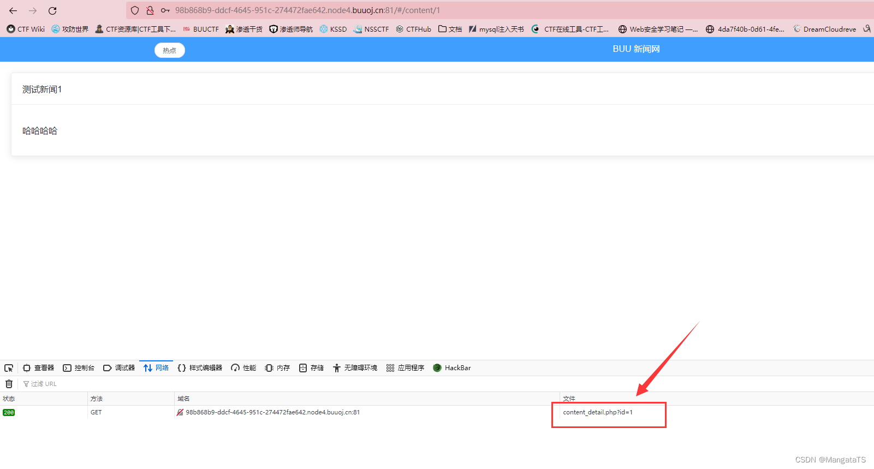This screenshot has height=469, width=874.
Task: Open the 应用程序 application tab
Action: click(x=405, y=368)
